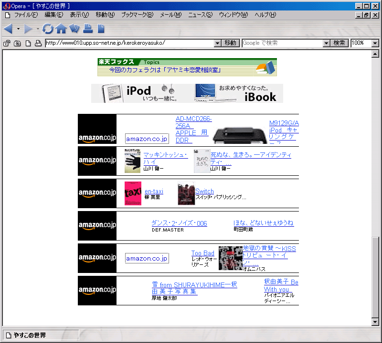Open the ヘルプ(H) menu
This screenshot has height=343, width=382.
click(265, 15)
